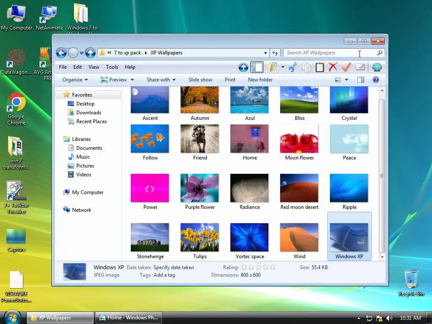Toggle the navigation pane button in toolbar

(x=257, y=67)
